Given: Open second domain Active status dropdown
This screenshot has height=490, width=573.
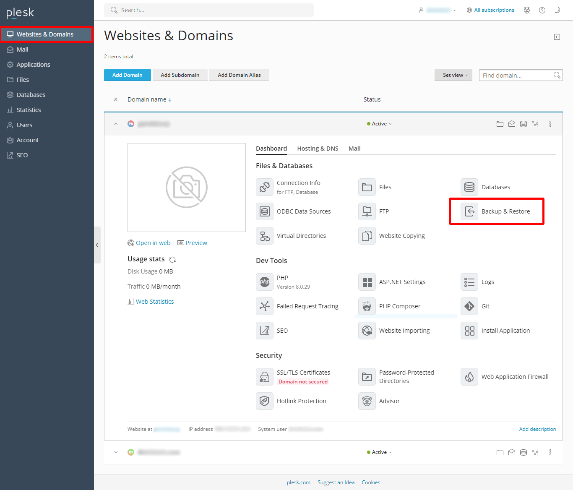Looking at the screenshot, I should click(379, 452).
